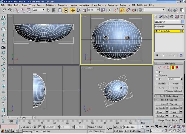Enable the Ignore checkbox
186x134 pixels.
point(157,75)
